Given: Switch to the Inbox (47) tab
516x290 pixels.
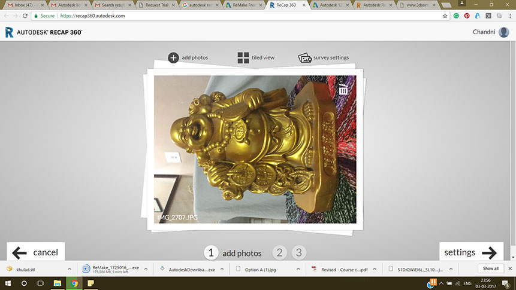Looking at the screenshot, I should click(x=25, y=5).
